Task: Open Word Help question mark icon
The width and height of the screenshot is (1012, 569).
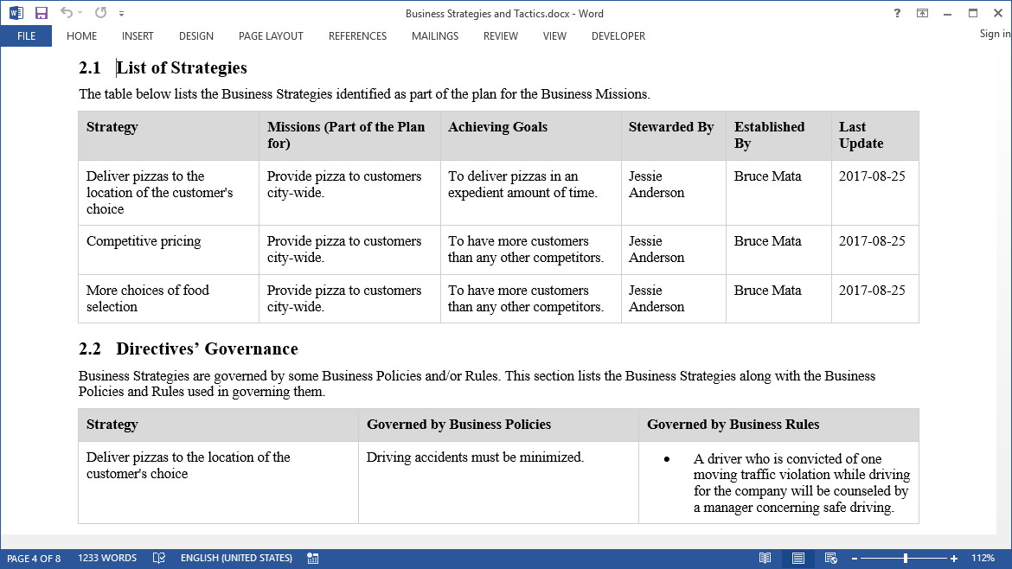Action: tap(897, 13)
